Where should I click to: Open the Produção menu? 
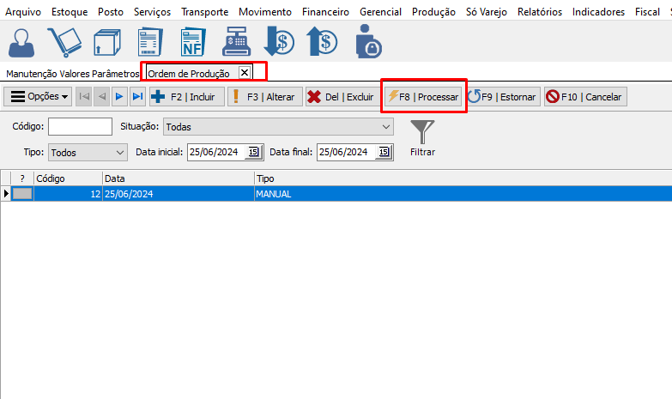pyautogui.click(x=433, y=12)
